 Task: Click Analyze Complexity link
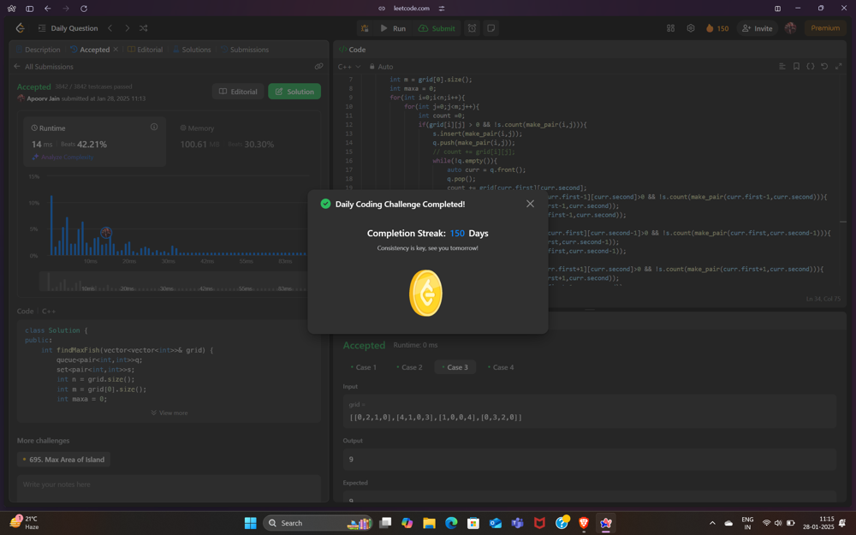coord(62,158)
